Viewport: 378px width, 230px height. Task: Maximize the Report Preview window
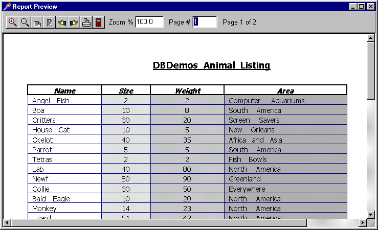click(x=362, y=7)
